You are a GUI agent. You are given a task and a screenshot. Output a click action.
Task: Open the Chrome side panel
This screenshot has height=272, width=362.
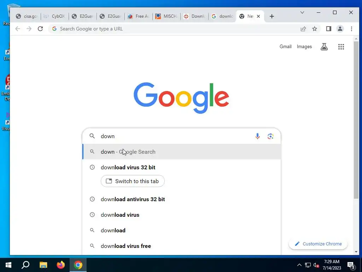click(x=328, y=29)
